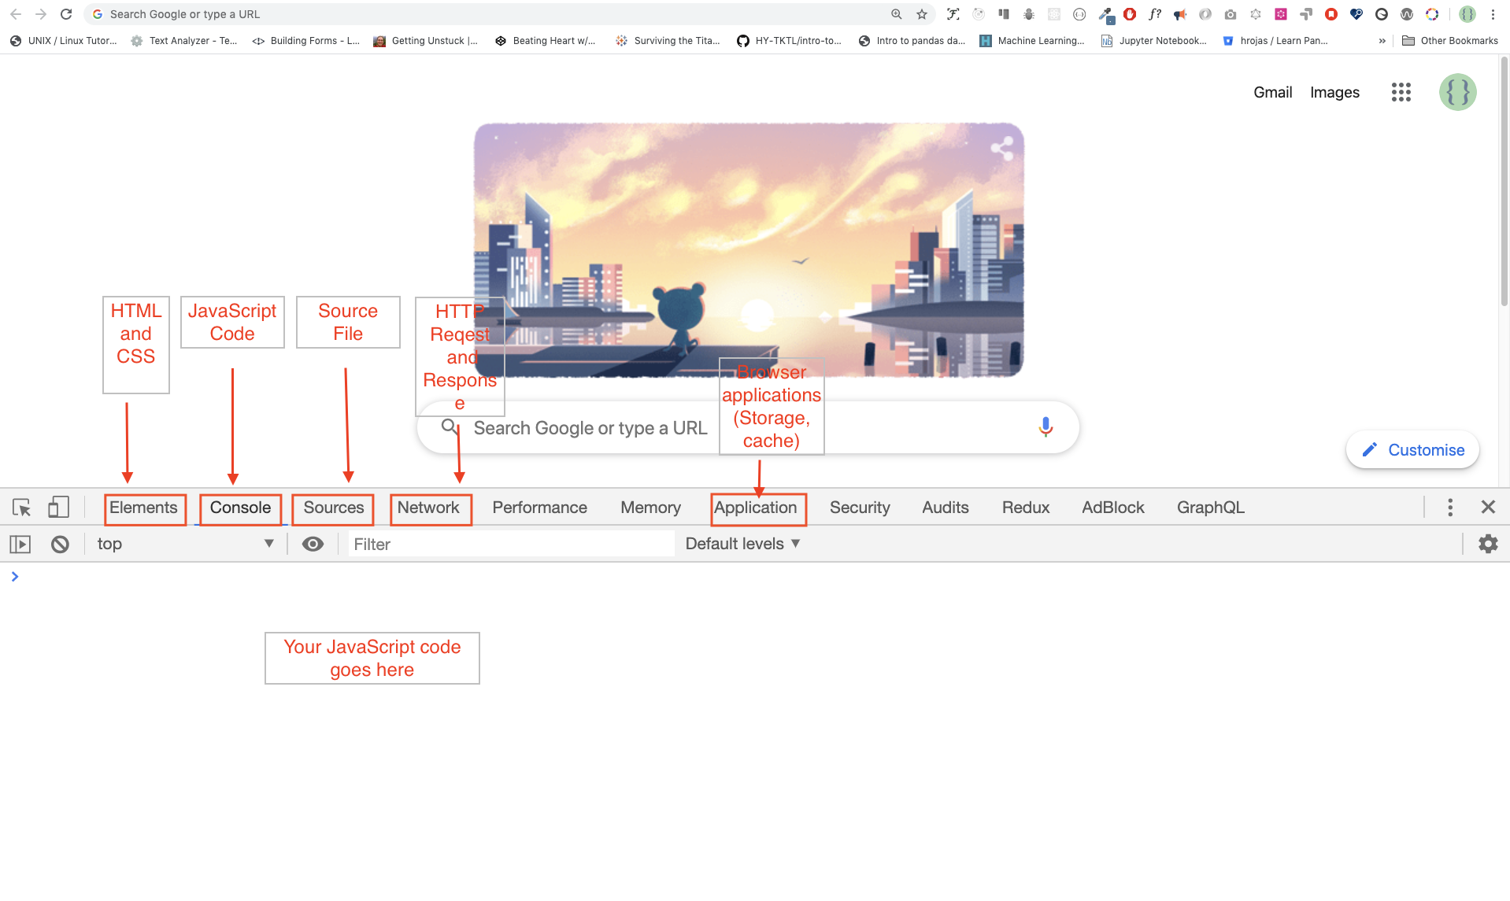
Task: Close the DevTools panel
Action: [x=1488, y=507]
